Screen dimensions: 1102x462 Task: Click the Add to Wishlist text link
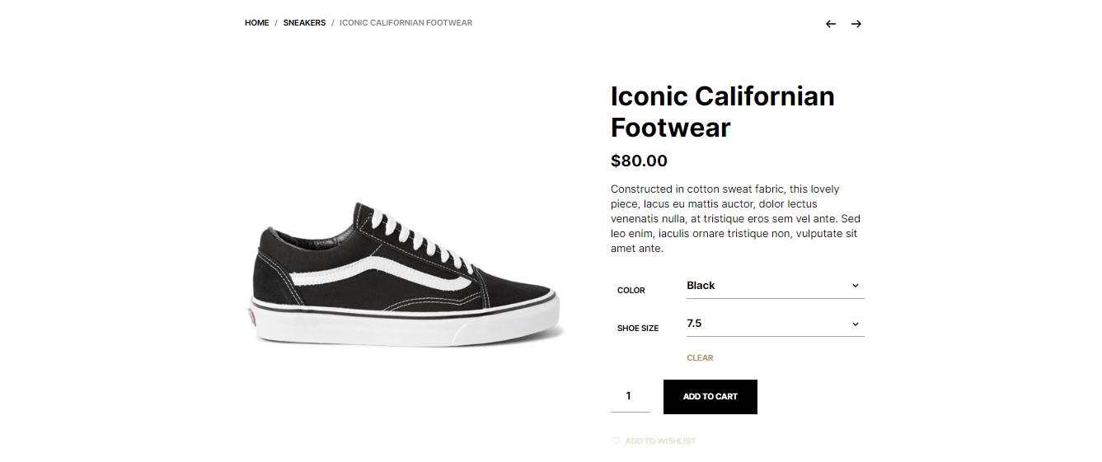[660, 441]
